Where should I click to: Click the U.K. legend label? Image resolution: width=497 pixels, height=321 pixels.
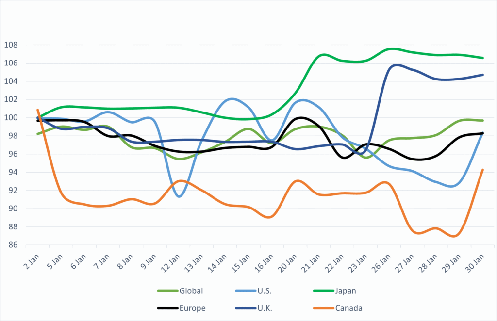266,307
